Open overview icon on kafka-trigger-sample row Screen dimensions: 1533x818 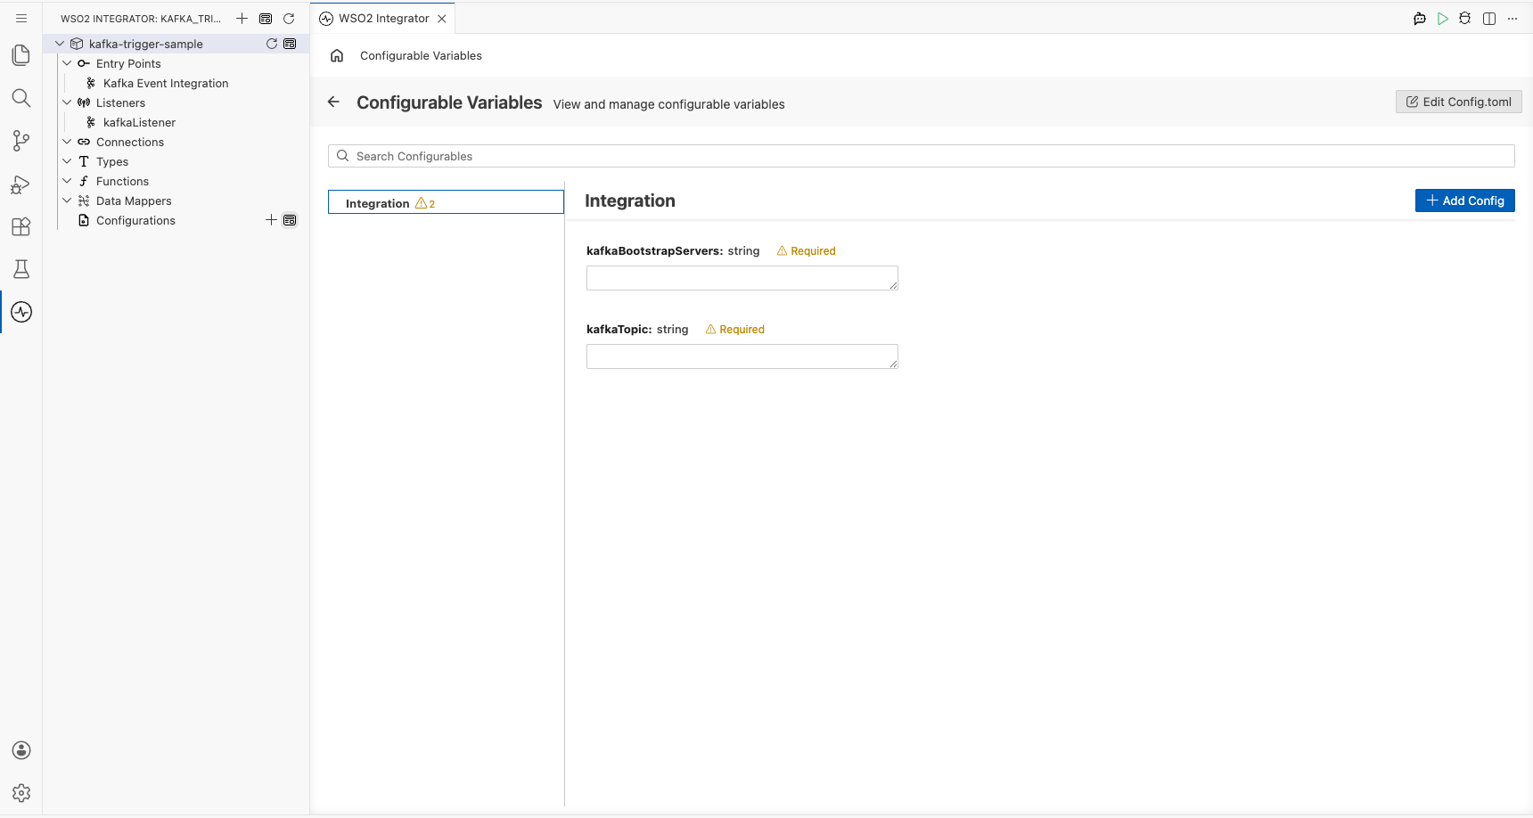(x=290, y=44)
